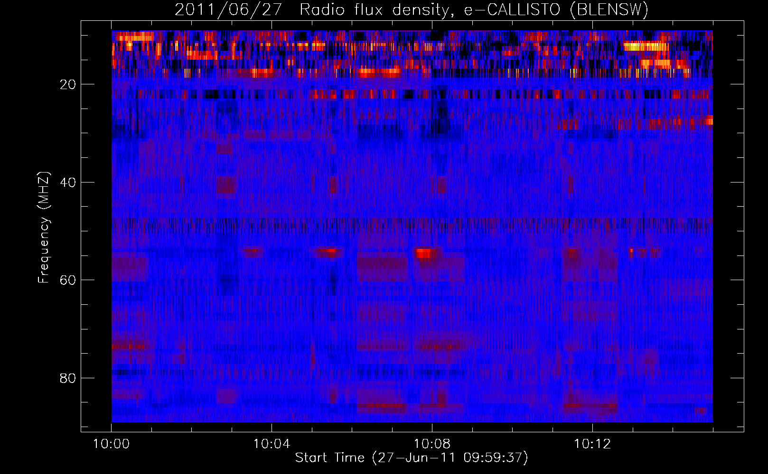
Task: Click the 10:00 time tick label
Action: pyautogui.click(x=111, y=444)
